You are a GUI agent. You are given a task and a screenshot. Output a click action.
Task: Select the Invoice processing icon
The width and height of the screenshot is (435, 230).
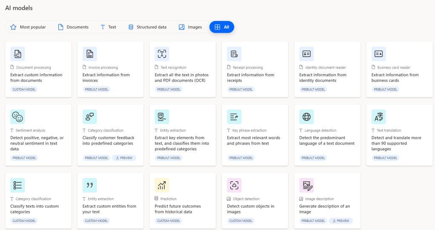click(x=90, y=54)
